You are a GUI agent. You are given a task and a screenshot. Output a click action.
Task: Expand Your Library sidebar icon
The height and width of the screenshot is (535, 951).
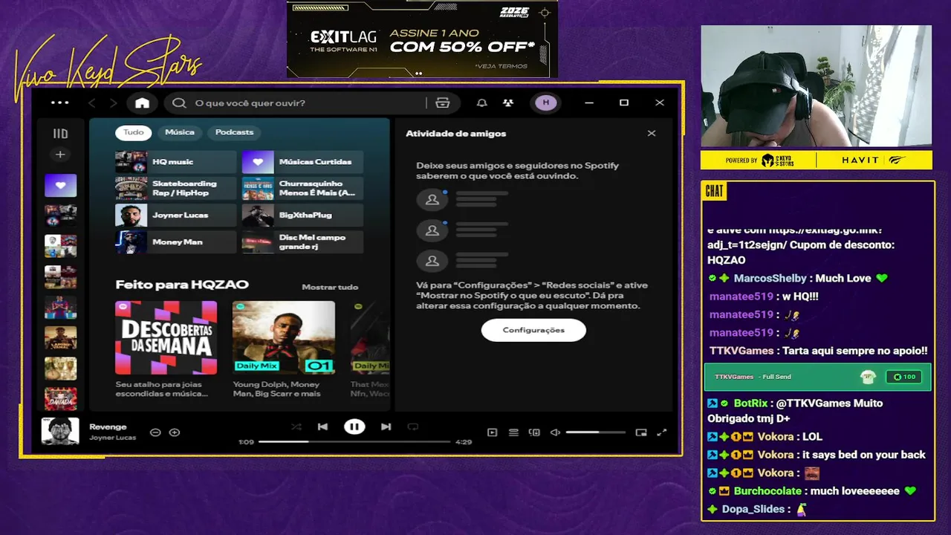pos(60,134)
